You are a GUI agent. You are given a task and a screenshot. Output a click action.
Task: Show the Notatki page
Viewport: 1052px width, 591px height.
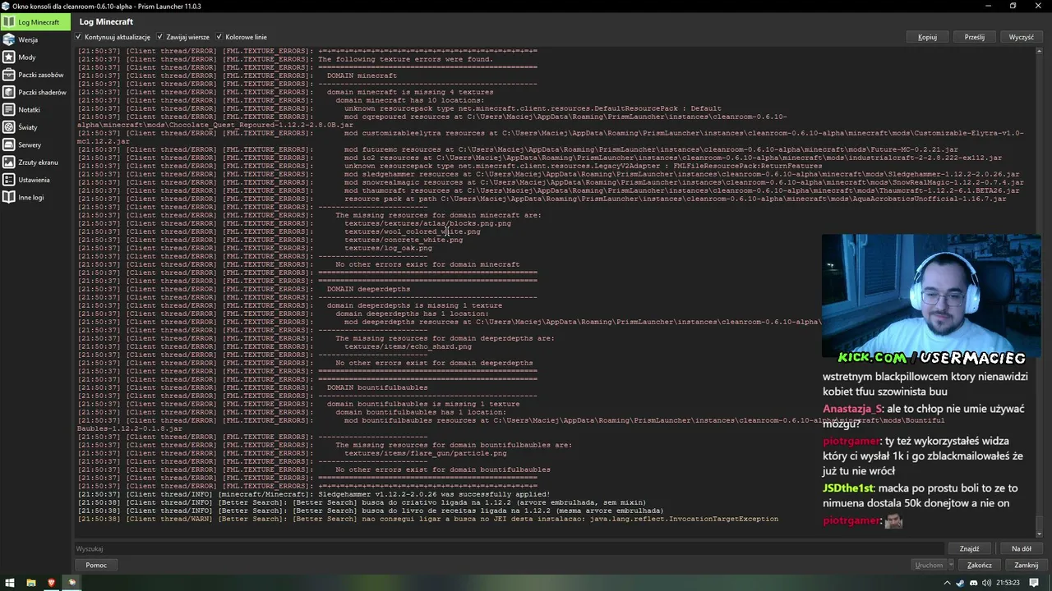point(35,110)
